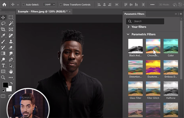Apply the Chromatic Aberration filter thumbnail
This screenshot has width=184, height=118.
coord(153,46)
